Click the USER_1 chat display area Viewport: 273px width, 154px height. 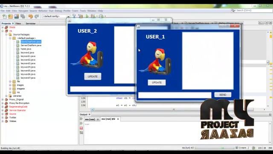coord(208,61)
